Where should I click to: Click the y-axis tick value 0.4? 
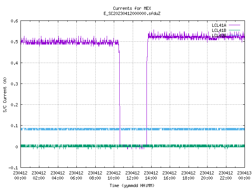(14, 63)
